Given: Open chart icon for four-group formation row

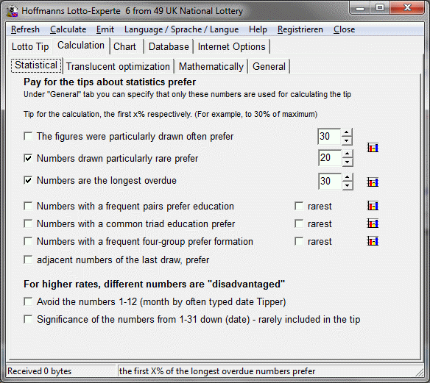Looking at the screenshot, I should click(373, 241).
